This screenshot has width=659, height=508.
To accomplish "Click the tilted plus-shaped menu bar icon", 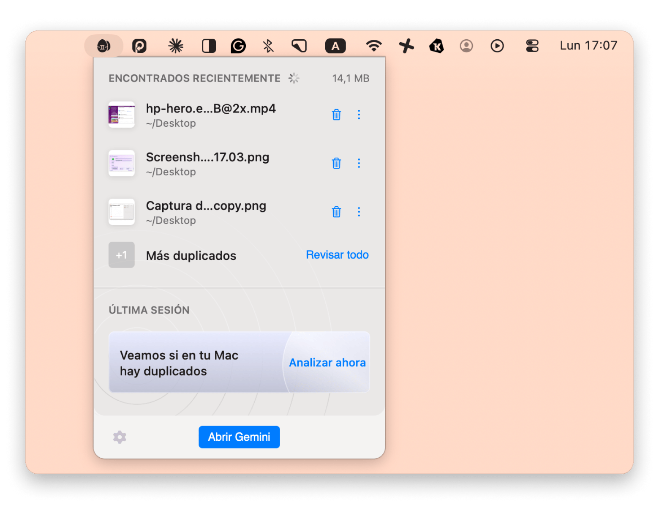I will 406,46.
